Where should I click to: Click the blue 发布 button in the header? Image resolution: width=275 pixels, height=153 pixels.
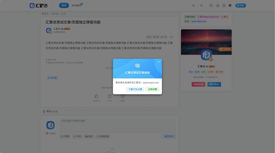coord(240,5)
